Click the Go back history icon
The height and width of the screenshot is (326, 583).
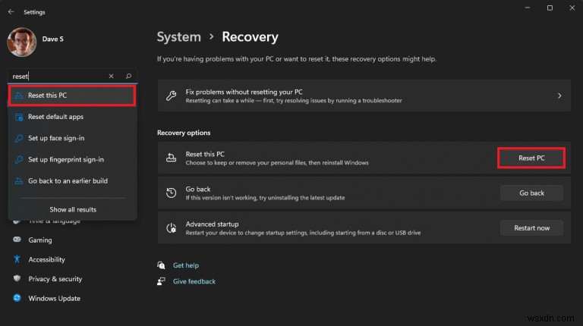coord(171,193)
